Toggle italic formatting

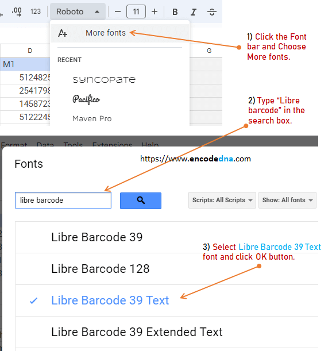point(194,11)
